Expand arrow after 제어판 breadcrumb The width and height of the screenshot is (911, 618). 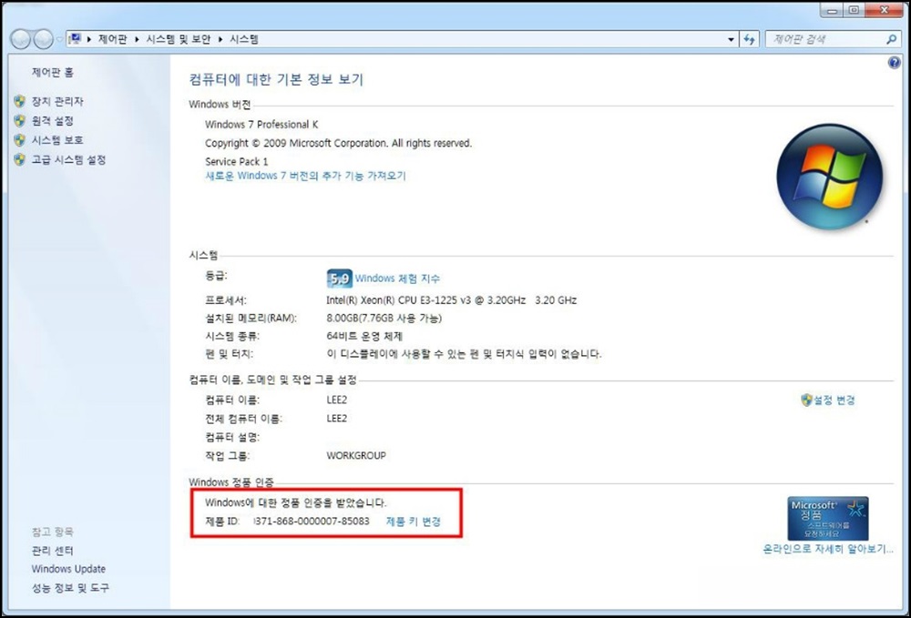pyautogui.click(x=137, y=39)
